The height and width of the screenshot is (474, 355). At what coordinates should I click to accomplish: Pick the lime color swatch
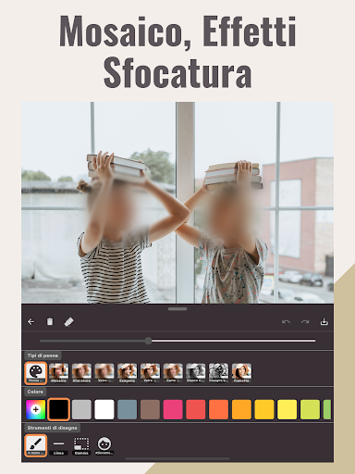tap(310, 409)
